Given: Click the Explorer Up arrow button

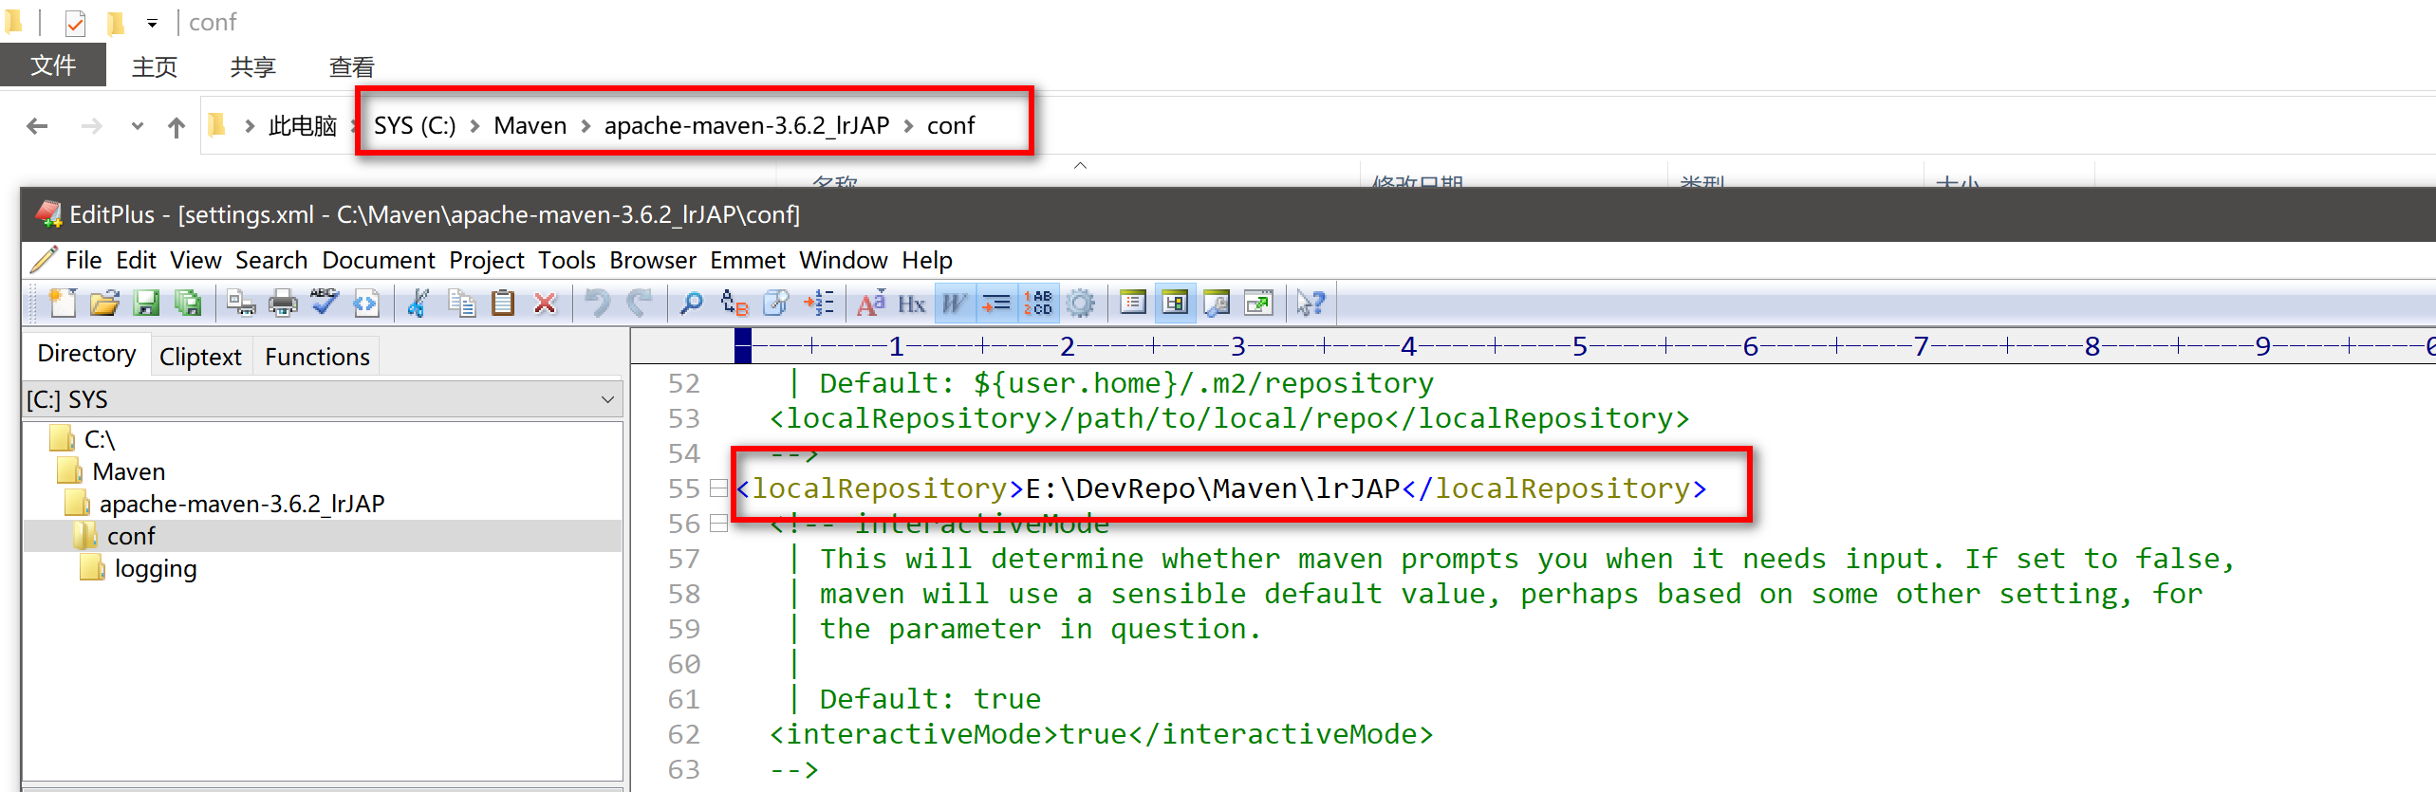Looking at the screenshot, I should 177,126.
